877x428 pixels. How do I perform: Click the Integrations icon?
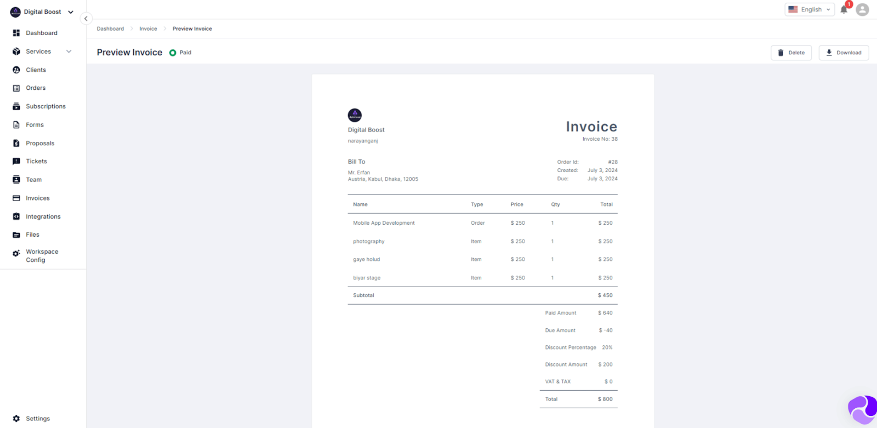[16, 216]
